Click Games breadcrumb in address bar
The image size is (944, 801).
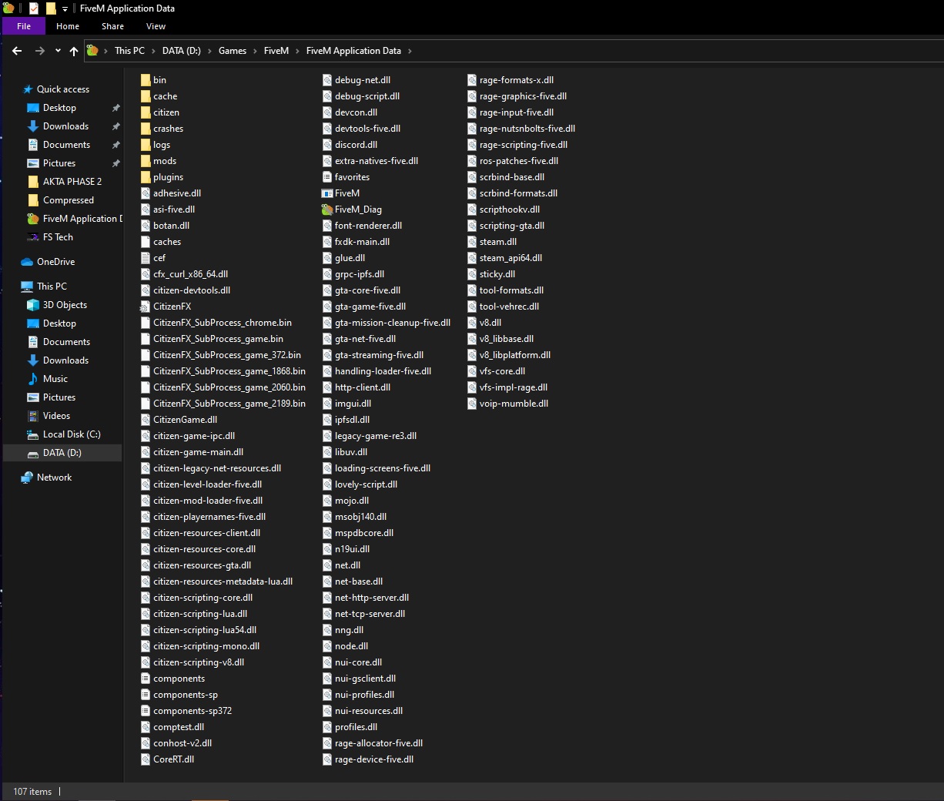(233, 51)
